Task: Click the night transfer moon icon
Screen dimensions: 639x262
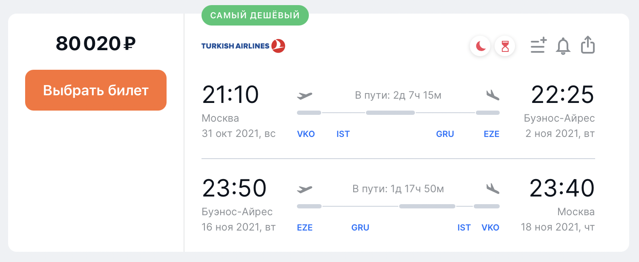Action: [481, 46]
